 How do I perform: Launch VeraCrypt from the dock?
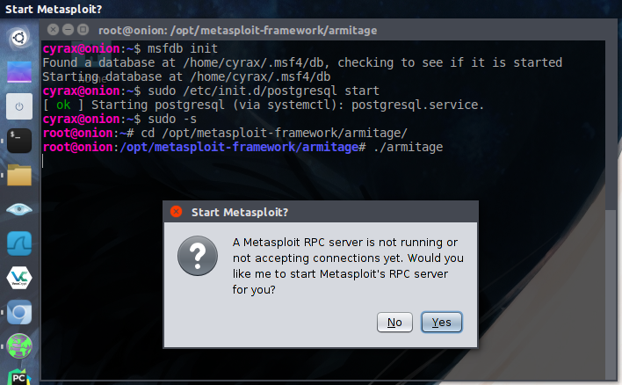coord(19,278)
